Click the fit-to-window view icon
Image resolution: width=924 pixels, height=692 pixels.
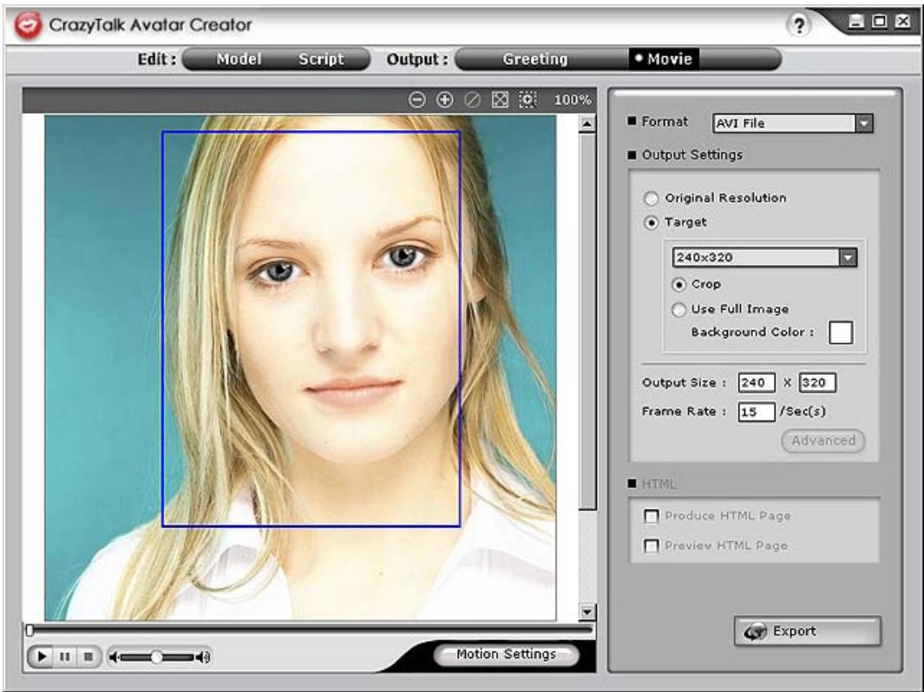(500, 100)
